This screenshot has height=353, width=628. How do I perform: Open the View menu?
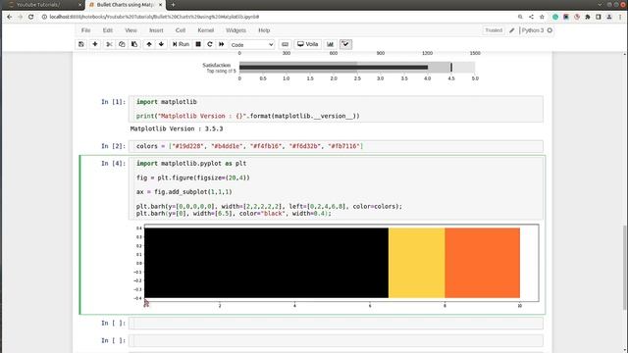(x=131, y=30)
